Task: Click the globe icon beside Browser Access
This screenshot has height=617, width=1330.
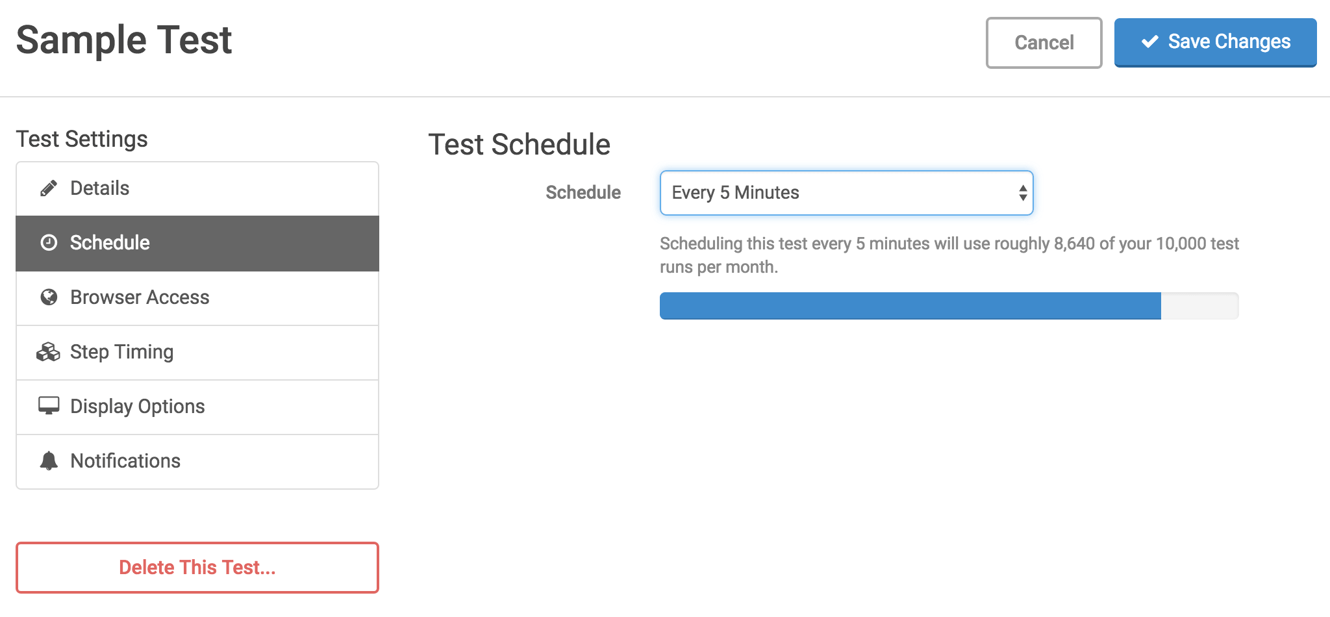Action: [49, 297]
